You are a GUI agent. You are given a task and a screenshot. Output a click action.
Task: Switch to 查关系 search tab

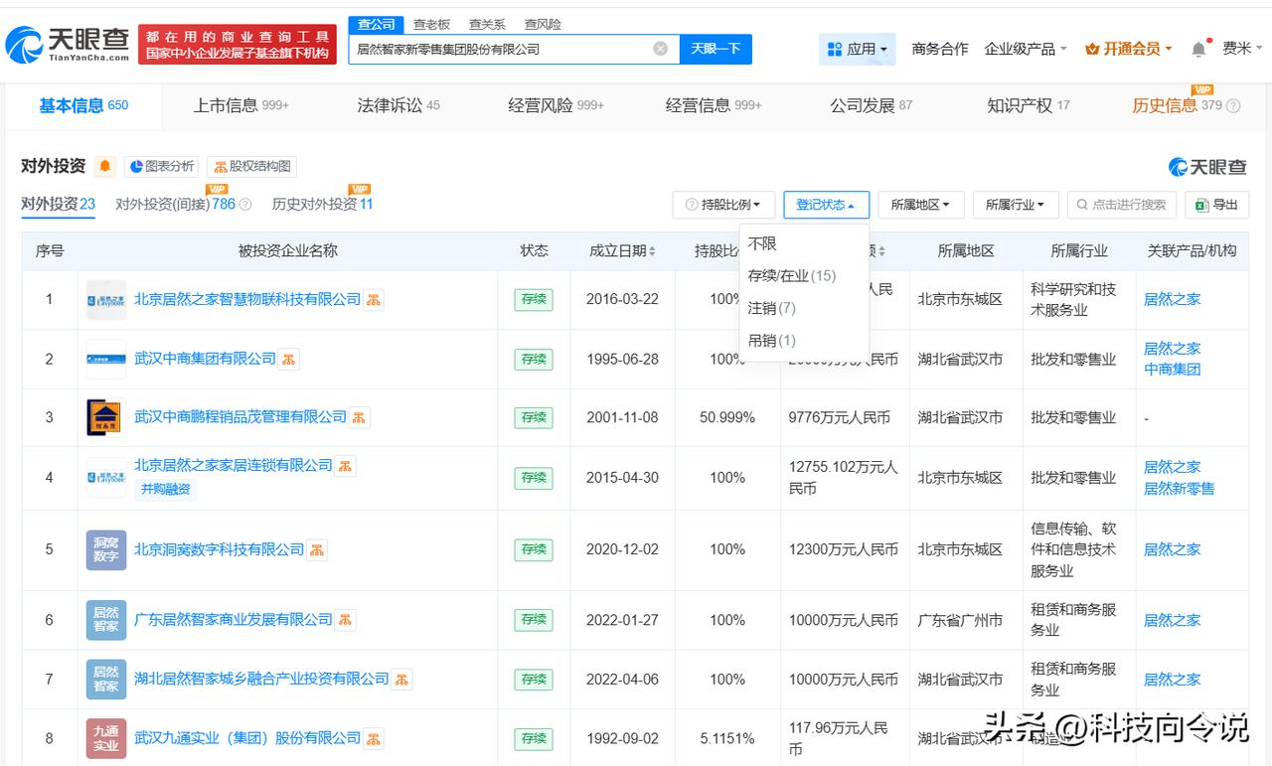(x=487, y=24)
